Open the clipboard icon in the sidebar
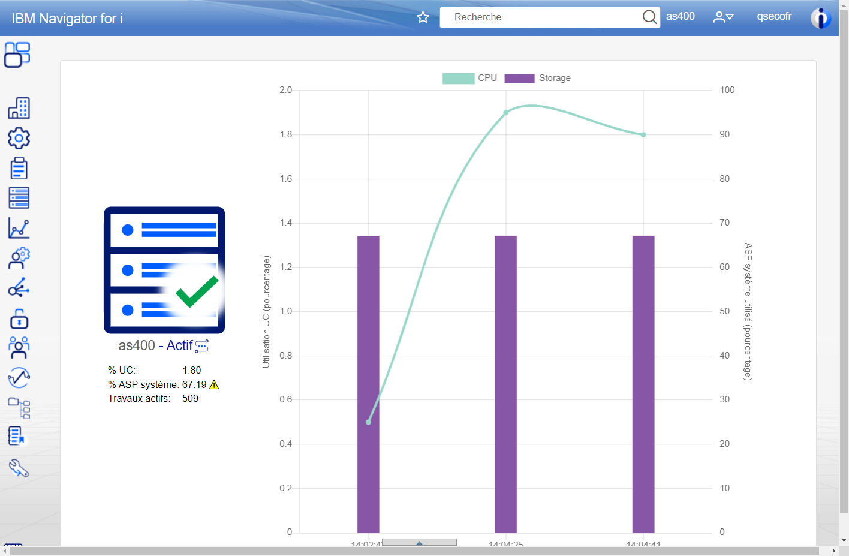The width and height of the screenshot is (849, 556). point(19,168)
